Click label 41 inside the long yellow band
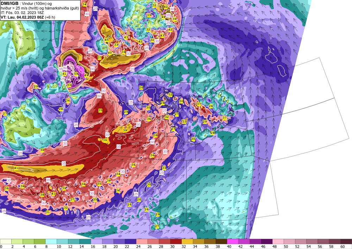352x249 pixels. [x=16, y=168]
